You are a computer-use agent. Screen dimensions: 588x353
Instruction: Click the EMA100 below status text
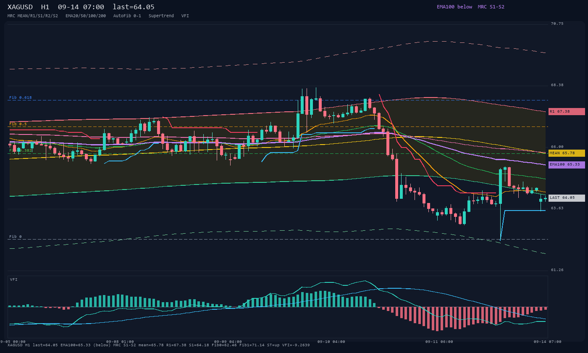coord(454,7)
